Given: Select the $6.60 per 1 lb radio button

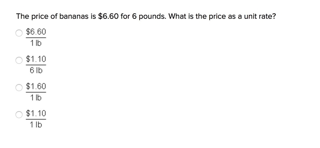Looking at the screenshot, I should pos(19,33).
